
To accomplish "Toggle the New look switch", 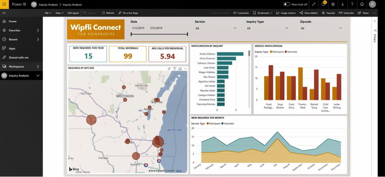I will [287, 4].
